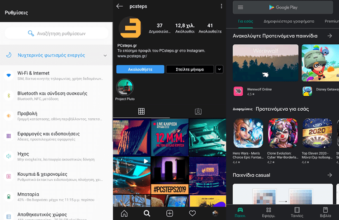This screenshot has height=220, width=339.
Task: Tap the back arrow in Instagram profile
Action: pyautogui.click(x=119, y=6)
